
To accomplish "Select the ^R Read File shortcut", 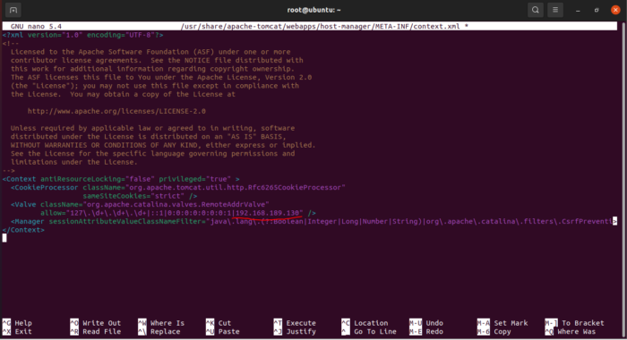I will (x=96, y=332).
